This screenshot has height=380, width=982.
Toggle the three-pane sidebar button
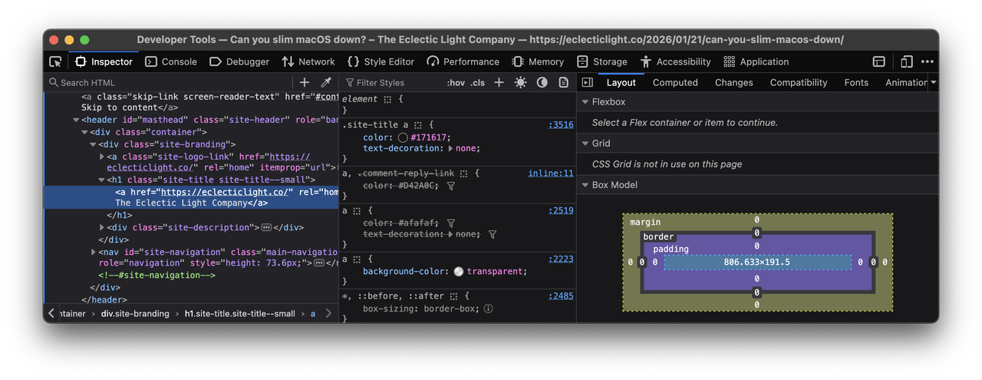click(587, 82)
